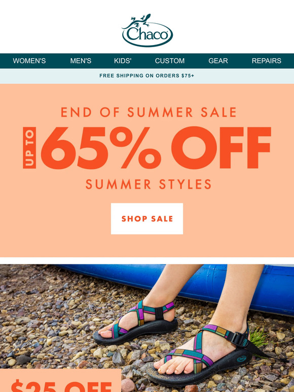Click the Chaco logo on sandal sole
This screenshot has width=294, height=392.
coord(241,359)
